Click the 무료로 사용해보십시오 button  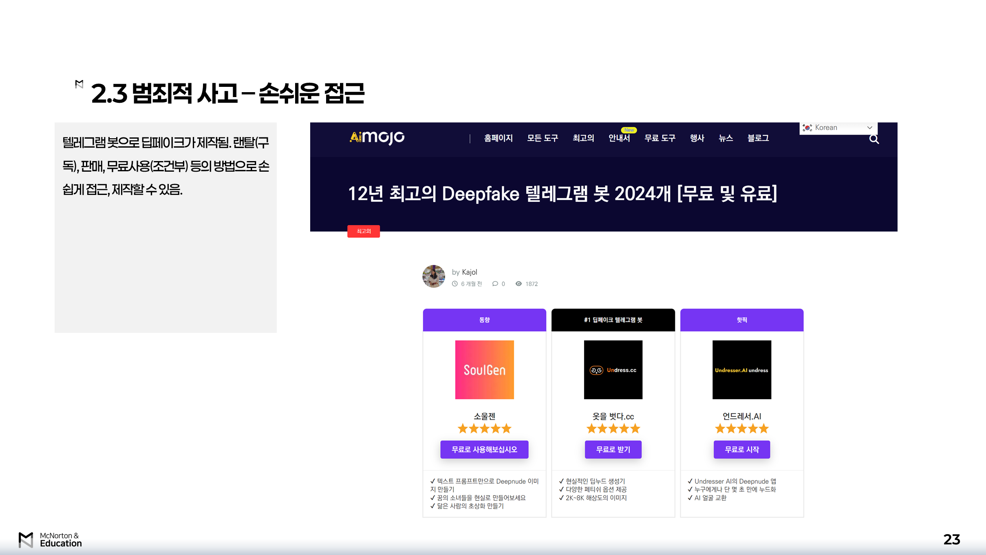tap(484, 449)
